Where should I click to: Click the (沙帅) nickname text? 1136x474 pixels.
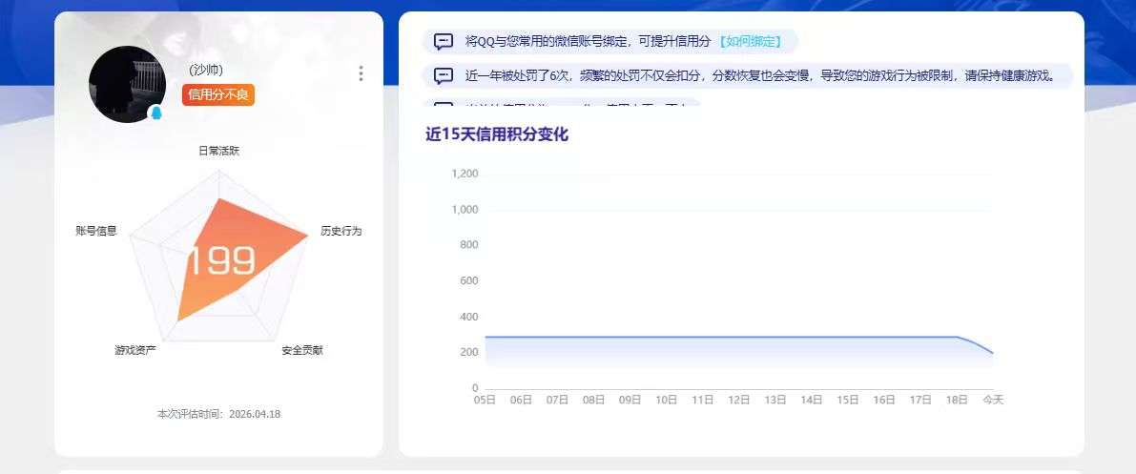point(206,71)
